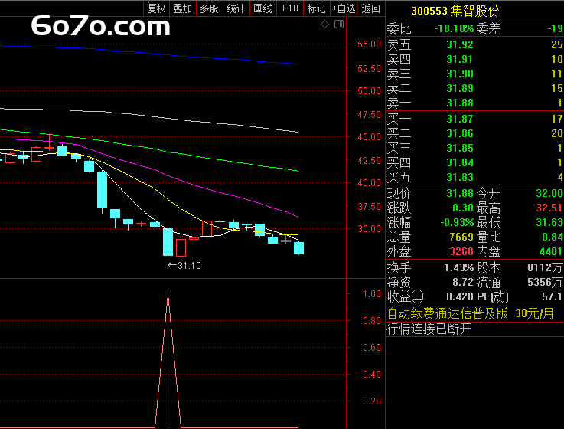Click 行情连接已断开 status message
The image size is (564, 429).
[x=429, y=329]
